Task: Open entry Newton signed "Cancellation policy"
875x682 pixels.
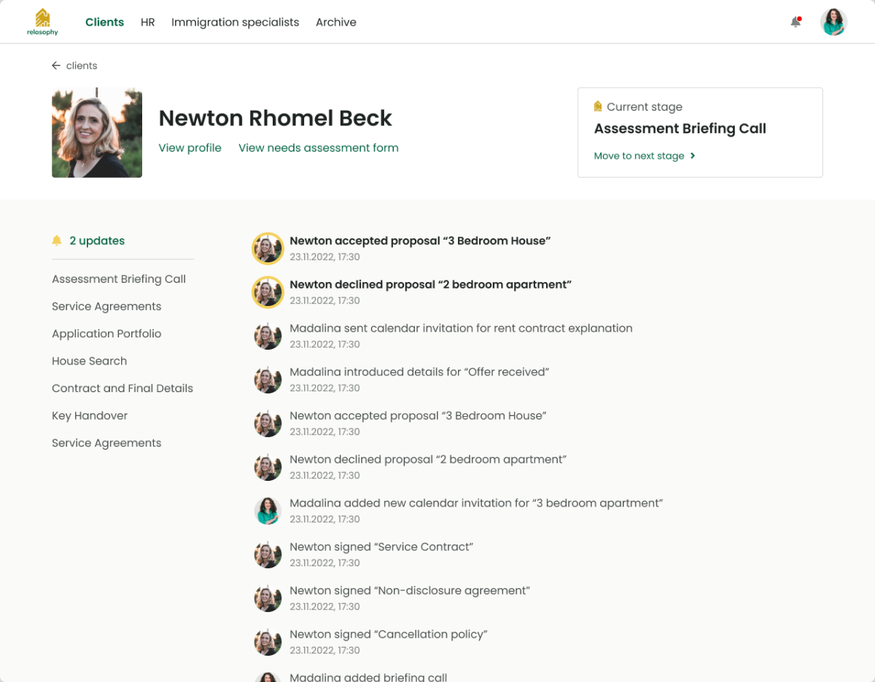Action: [x=389, y=634]
